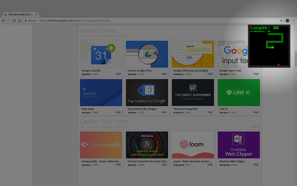The image size is (297, 186).
Task: Open Google Dictionary extension tile
Action: click(x=193, y=54)
